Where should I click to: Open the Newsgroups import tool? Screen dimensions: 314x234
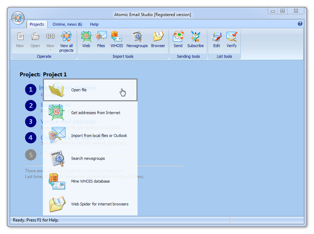coord(137,39)
